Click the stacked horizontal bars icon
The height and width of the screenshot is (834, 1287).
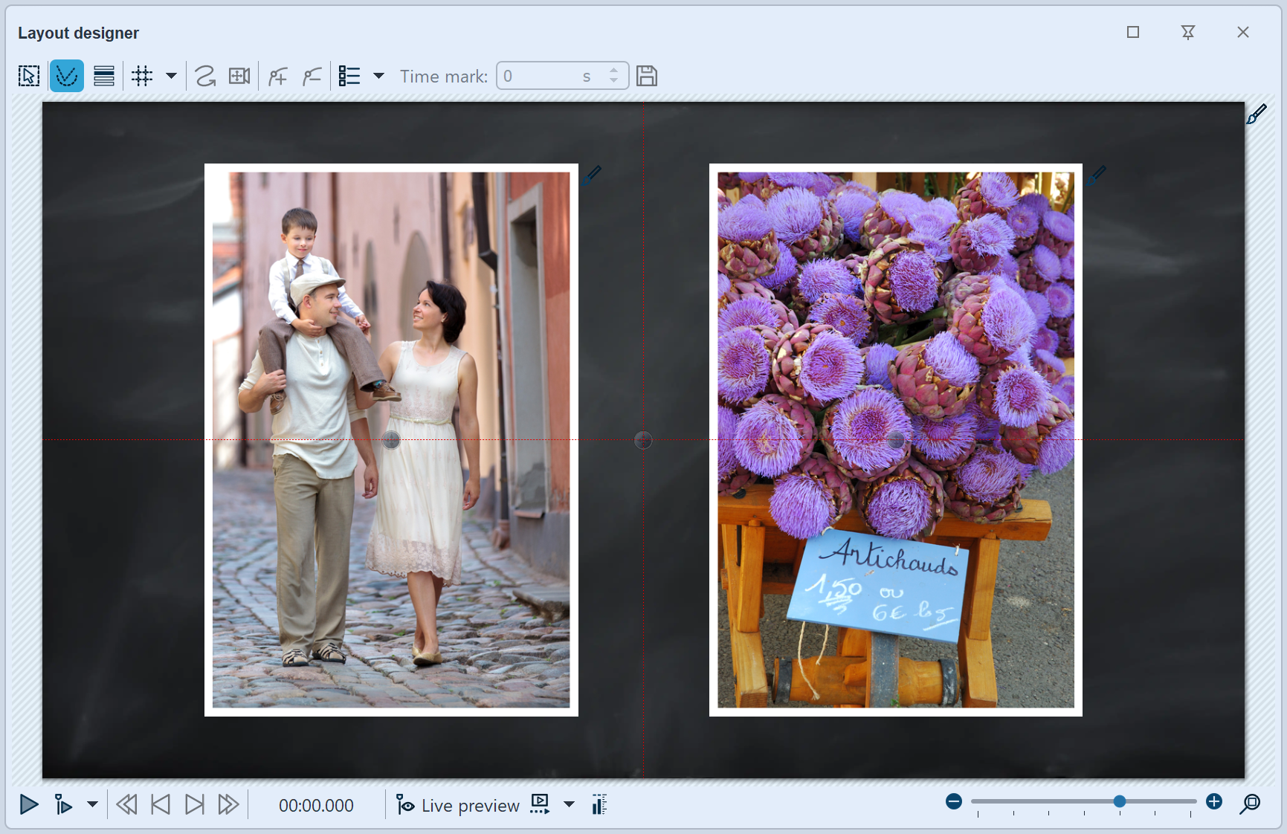[104, 76]
